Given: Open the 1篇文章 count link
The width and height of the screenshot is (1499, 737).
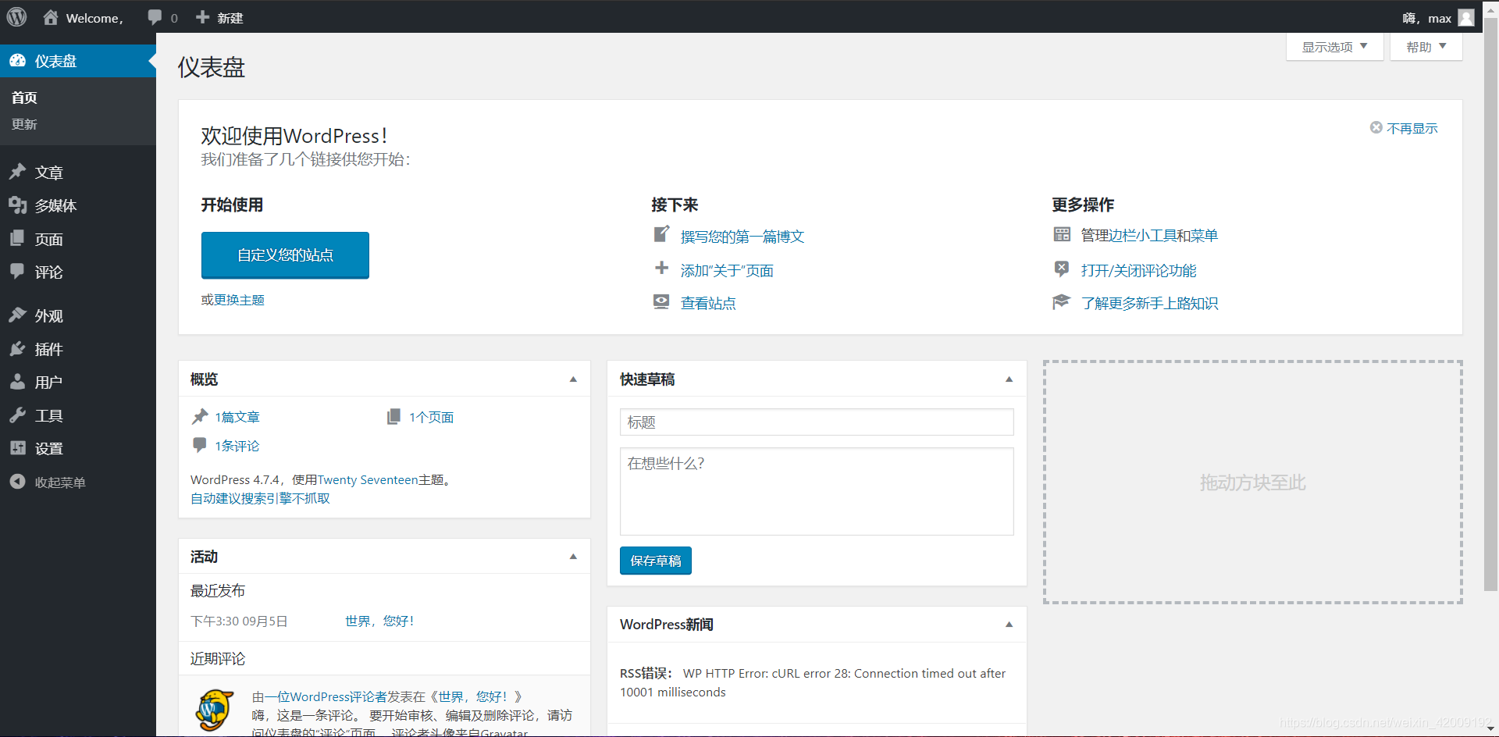Looking at the screenshot, I should click(237, 417).
